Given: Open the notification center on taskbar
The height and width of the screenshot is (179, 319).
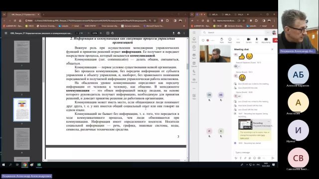Looking at the screenshot, I should [274, 165].
